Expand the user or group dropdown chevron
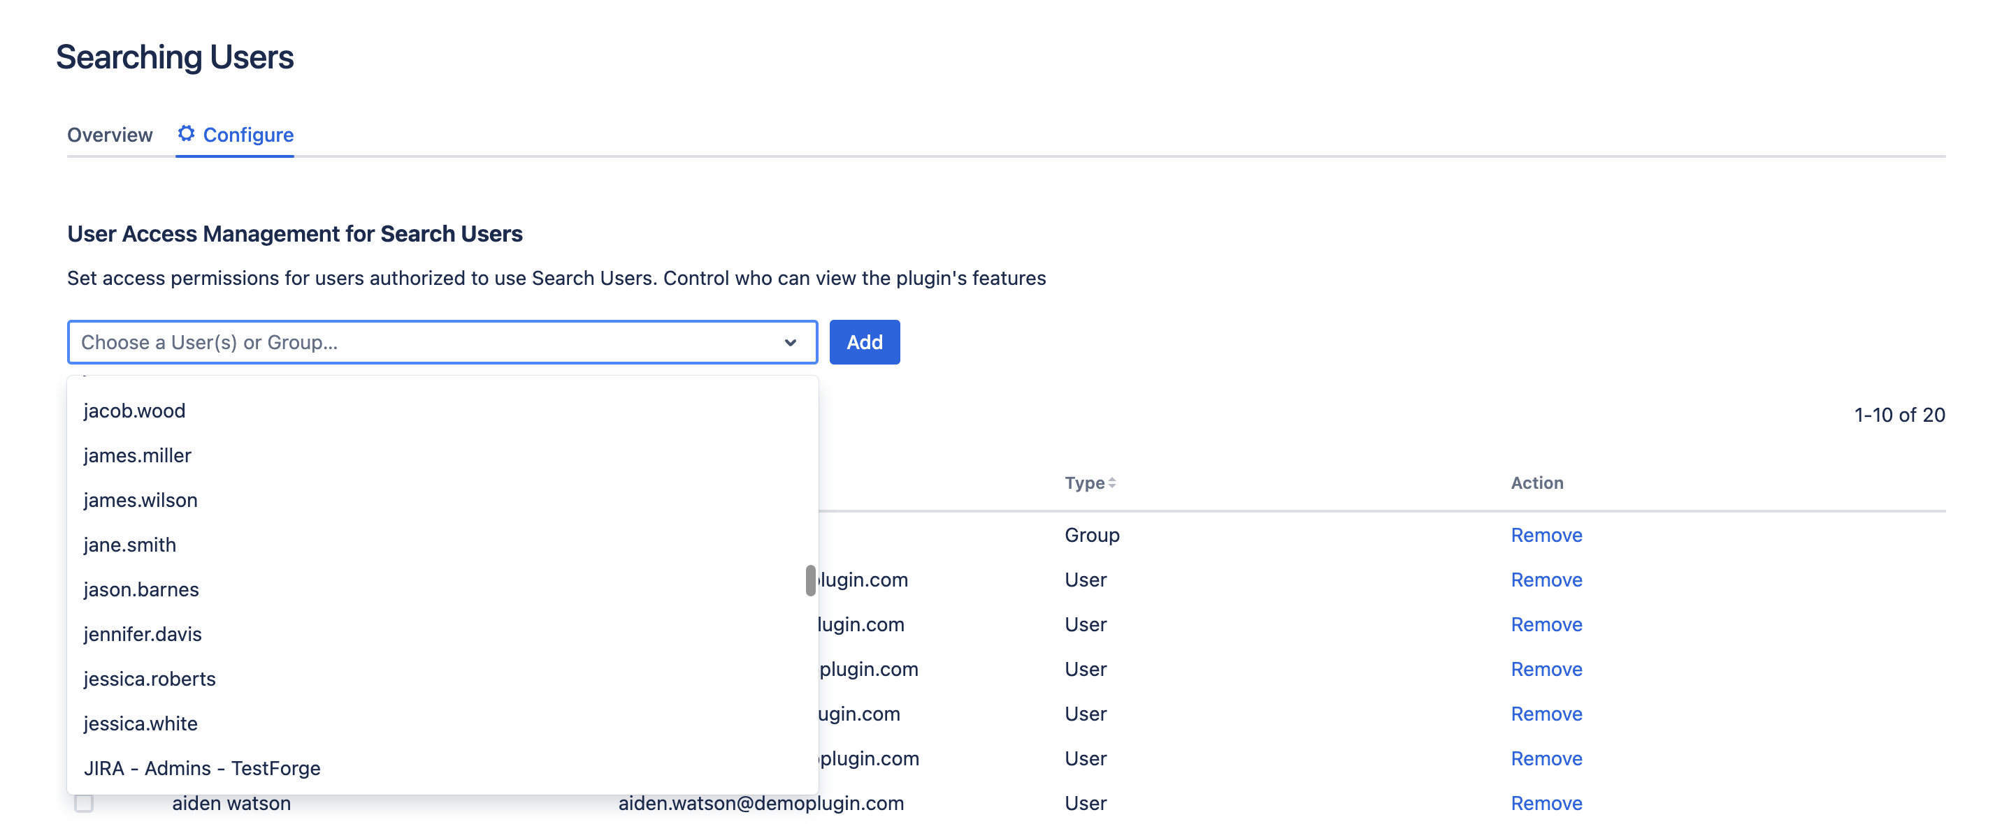Screen dimensions: 2002x824 tap(791, 342)
